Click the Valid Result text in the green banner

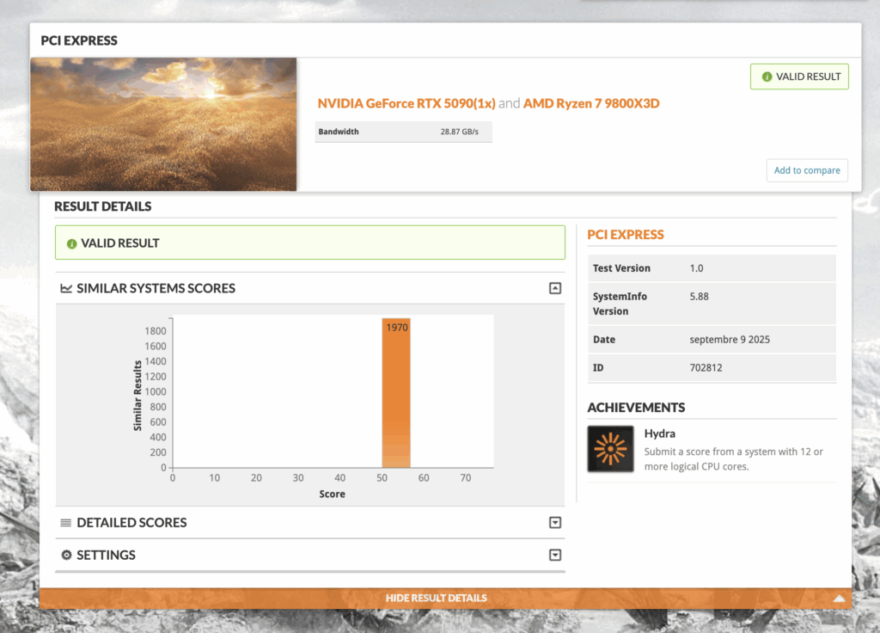pos(120,243)
